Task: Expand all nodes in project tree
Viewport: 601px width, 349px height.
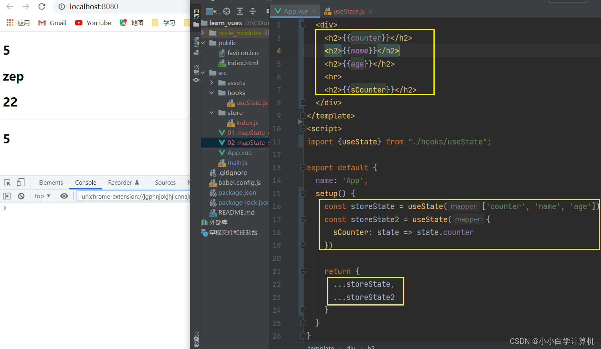Action: (x=240, y=11)
